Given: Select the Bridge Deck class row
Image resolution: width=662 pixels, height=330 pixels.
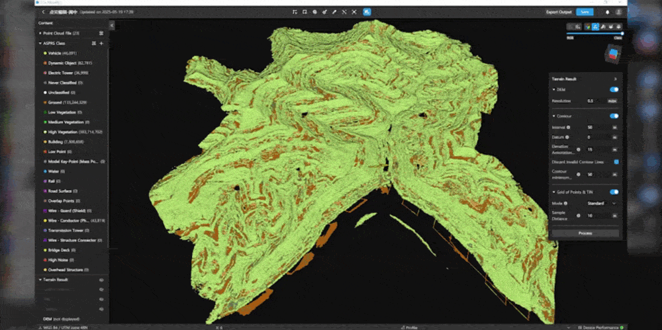Looking at the screenshot, I should click(x=71, y=250).
